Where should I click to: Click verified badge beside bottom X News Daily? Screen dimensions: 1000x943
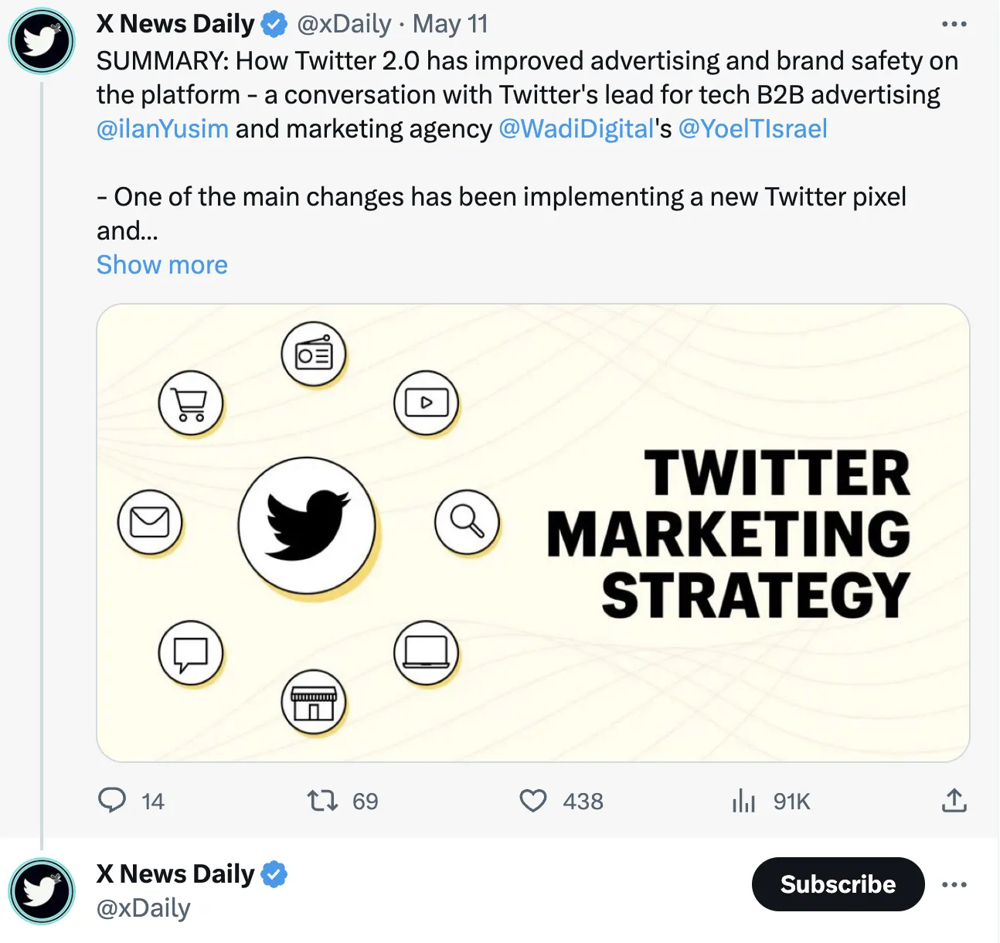pos(274,874)
